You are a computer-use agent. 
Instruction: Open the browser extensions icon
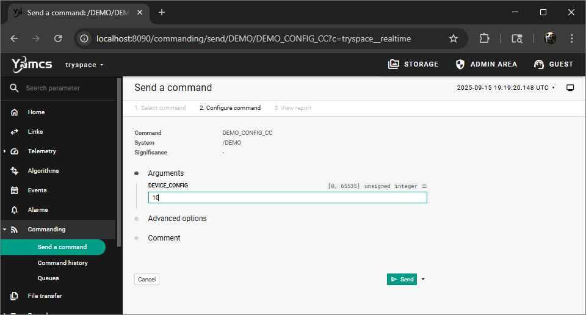point(484,38)
